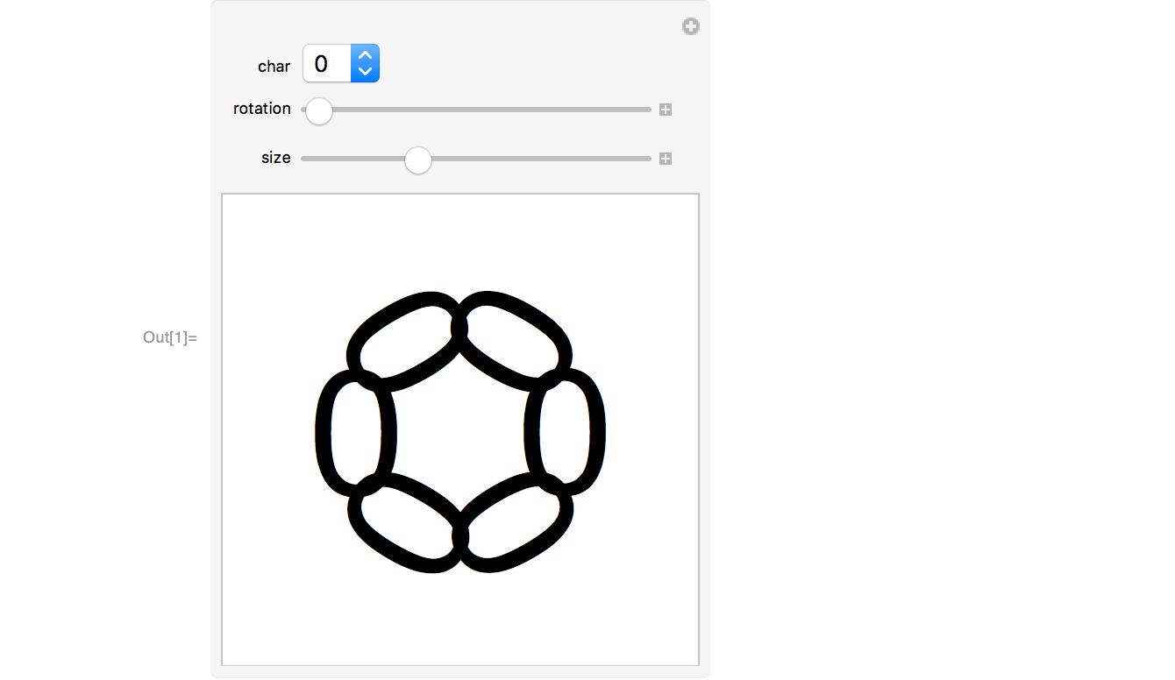
Task: Open the char popup menu showing 0
Action: click(x=328, y=64)
